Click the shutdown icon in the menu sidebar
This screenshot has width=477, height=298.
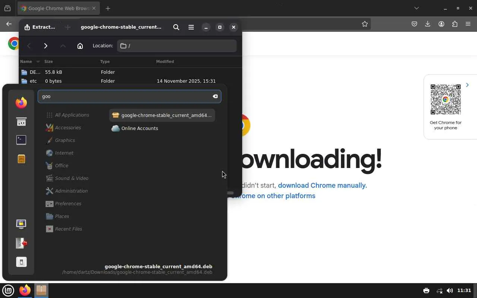(x=21, y=262)
